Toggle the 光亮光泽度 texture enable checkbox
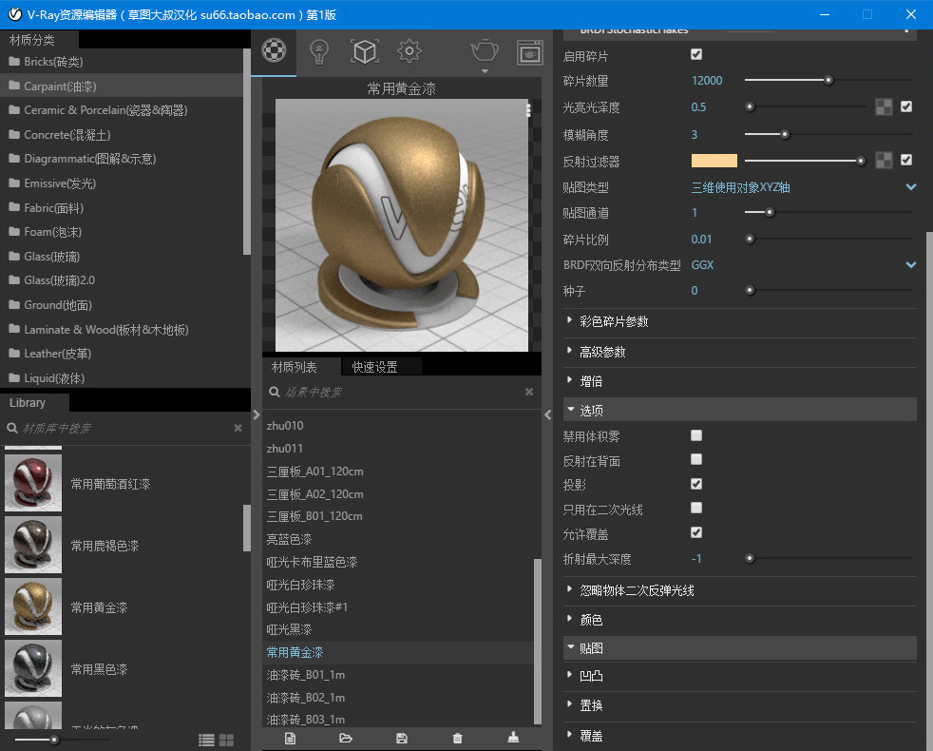The height and width of the screenshot is (751, 933). pyautogui.click(x=906, y=106)
